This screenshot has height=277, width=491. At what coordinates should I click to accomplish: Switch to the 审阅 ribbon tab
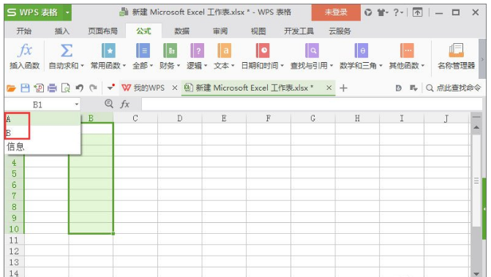220,31
